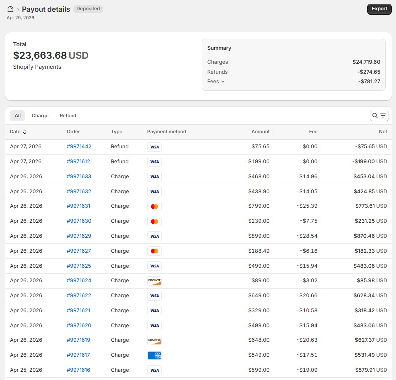Click Discover icon for order #9971624
This screenshot has height=380, width=396.
pyautogui.click(x=154, y=281)
